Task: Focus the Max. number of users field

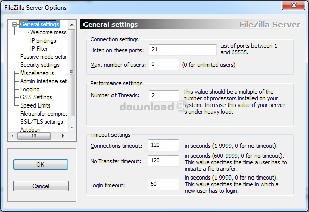Action: click(x=163, y=64)
